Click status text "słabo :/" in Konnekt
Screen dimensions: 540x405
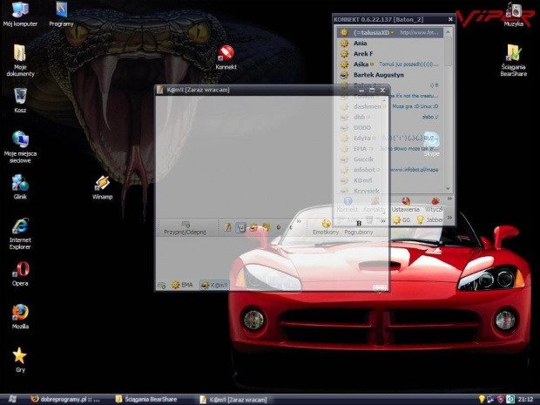[430, 117]
